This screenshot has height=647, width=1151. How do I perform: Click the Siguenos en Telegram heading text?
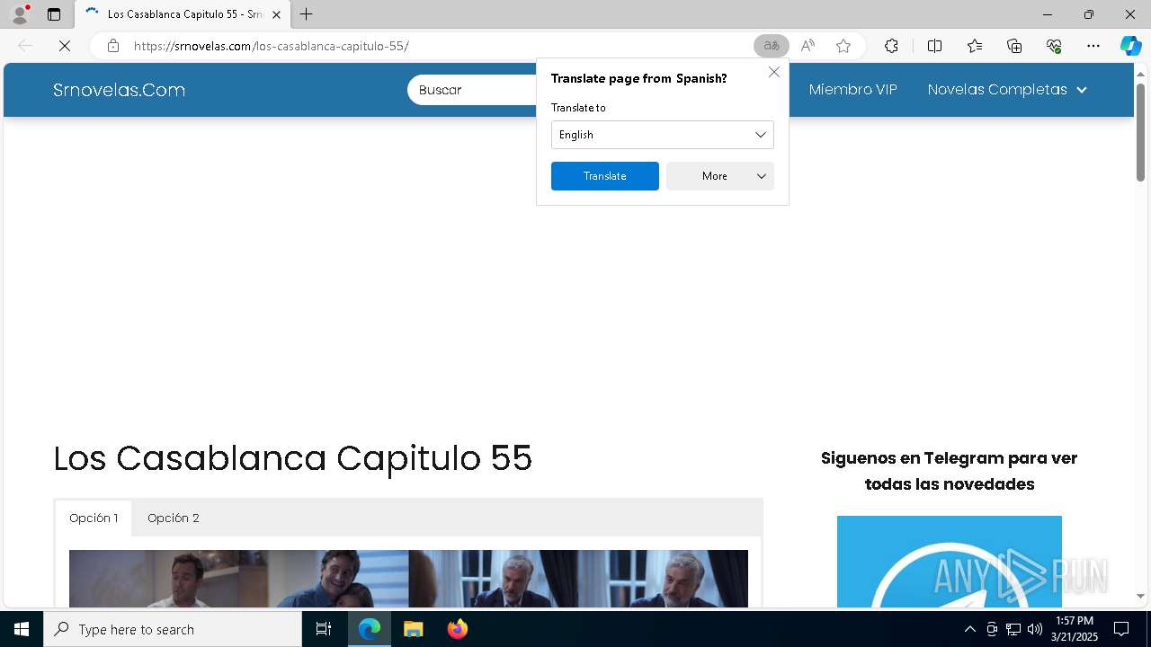pyautogui.click(x=950, y=471)
